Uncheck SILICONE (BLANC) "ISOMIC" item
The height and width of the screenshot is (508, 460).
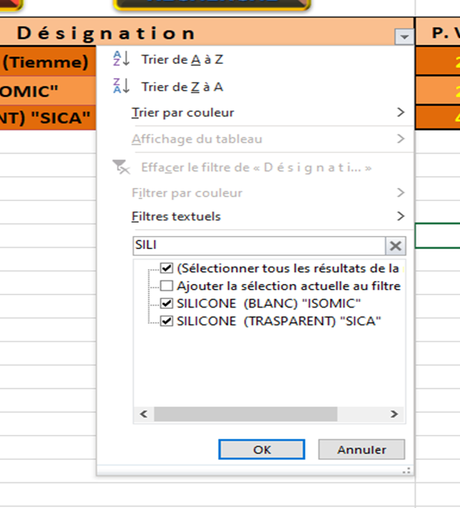click(x=166, y=303)
